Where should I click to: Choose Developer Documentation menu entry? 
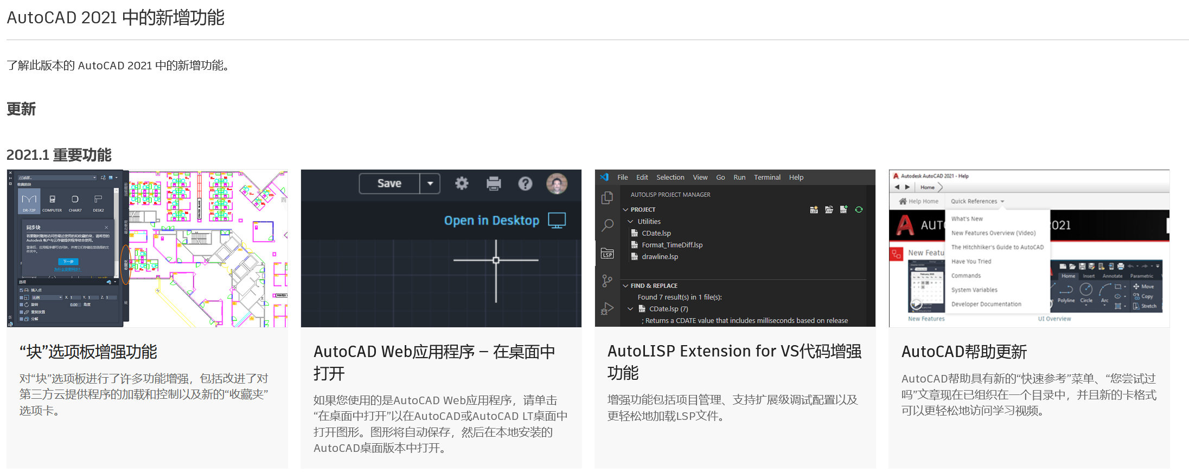986,304
